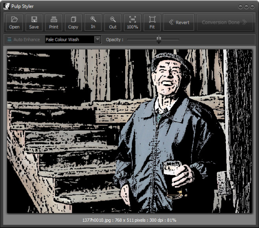Click the right end of the Opacity track

[x=178, y=39]
